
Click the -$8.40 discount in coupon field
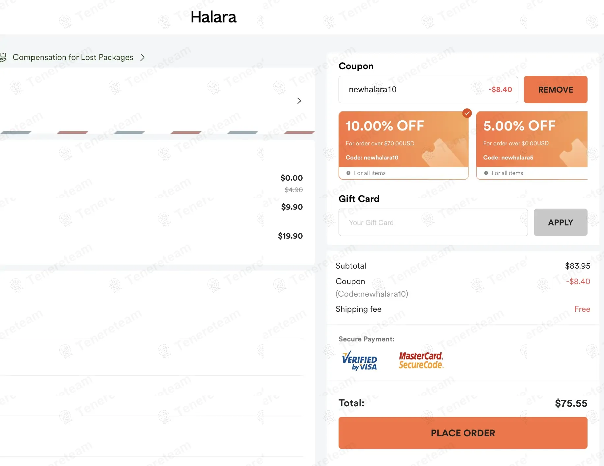pyautogui.click(x=500, y=90)
